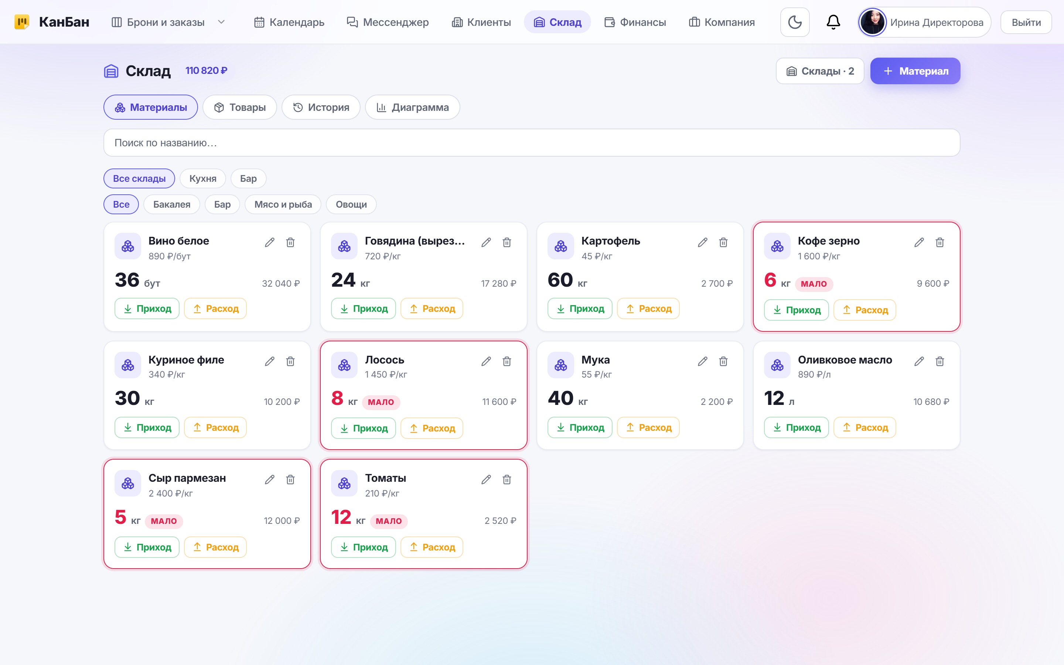Screen dimensions: 1064x665
Task: Click the КанБан logo icon
Action: coord(22,22)
